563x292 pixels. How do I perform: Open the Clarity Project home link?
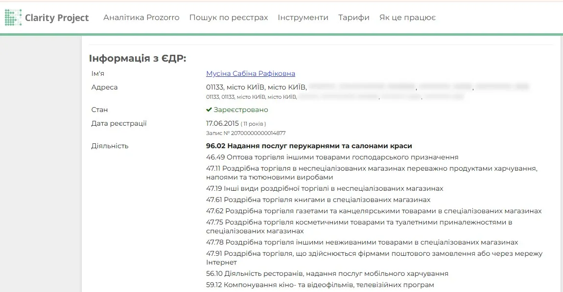coord(47,18)
